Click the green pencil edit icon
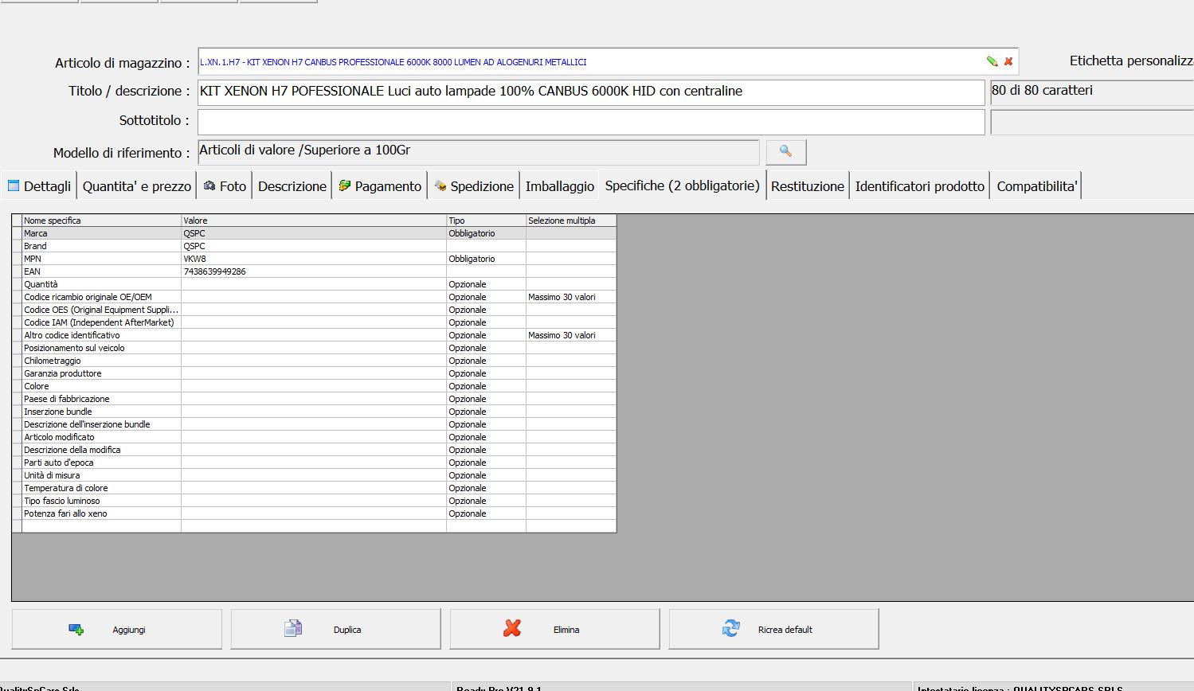 tap(992, 61)
